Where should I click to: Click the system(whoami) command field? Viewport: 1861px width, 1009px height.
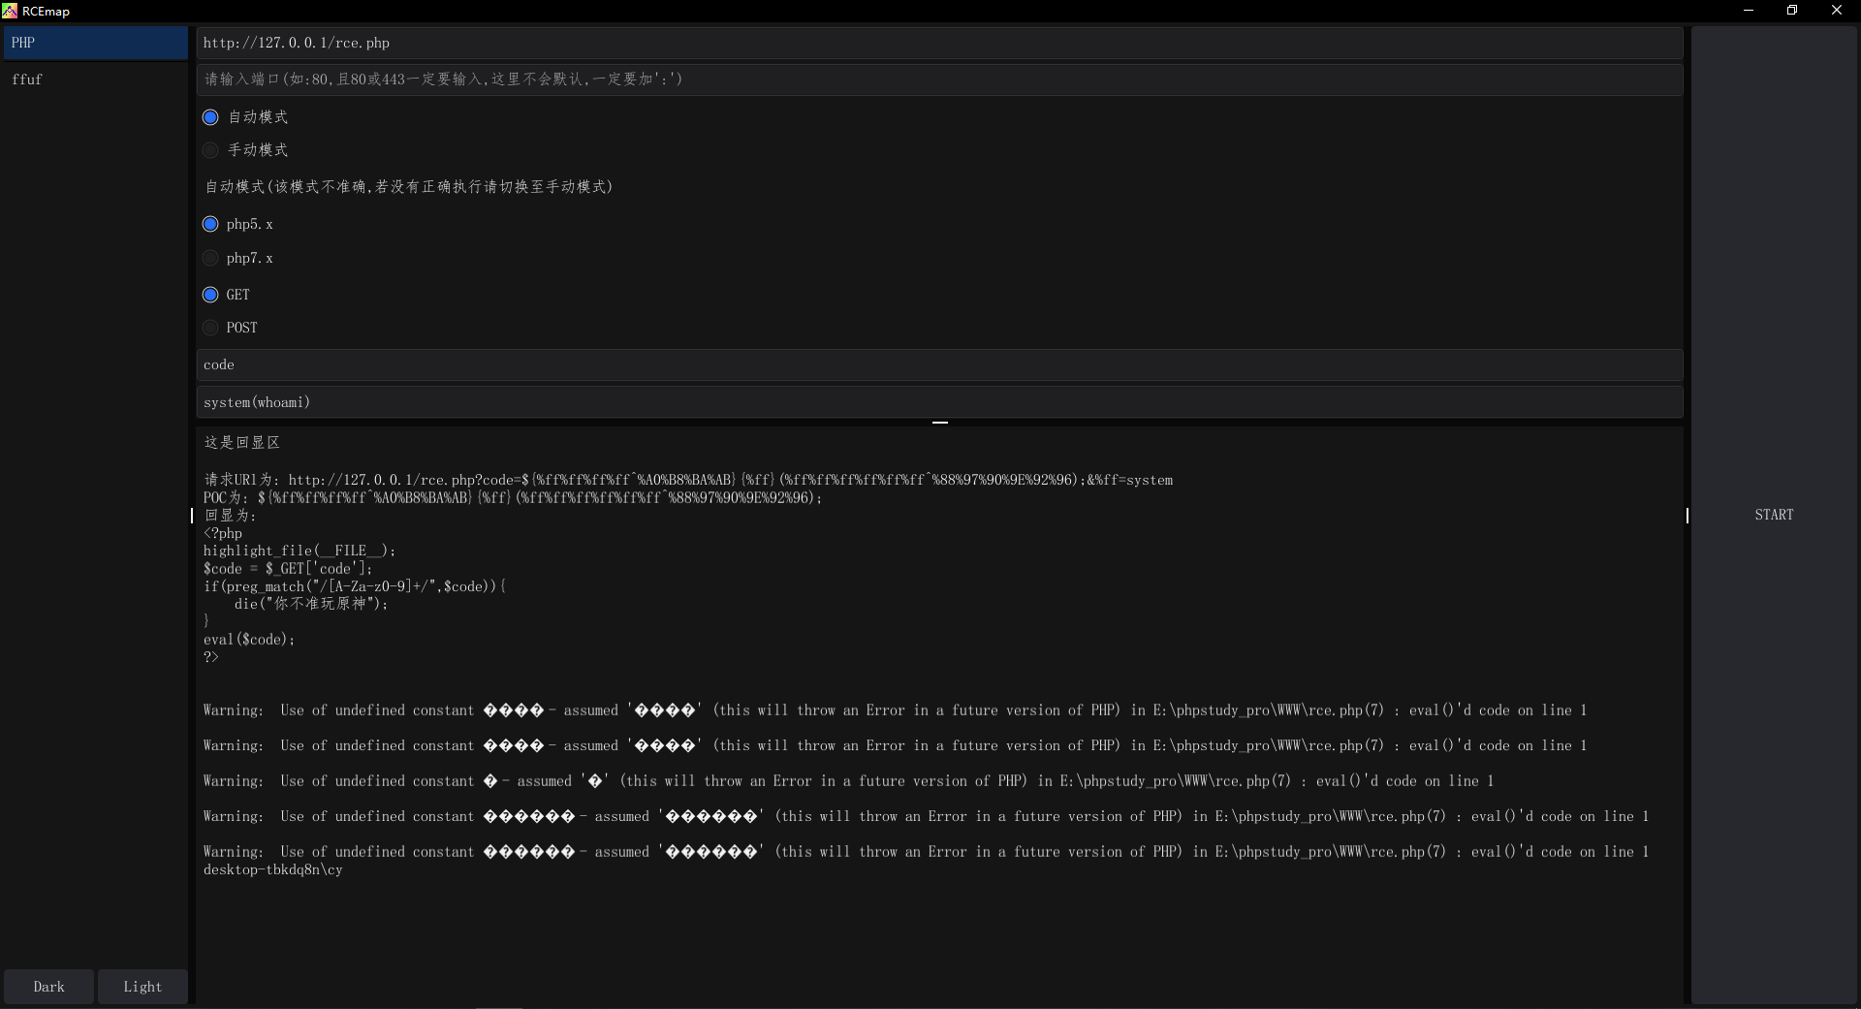click(938, 402)
